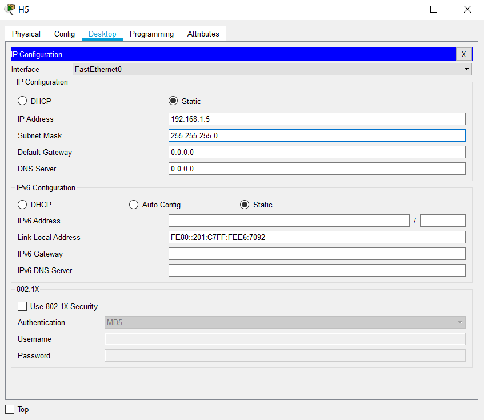
Task: Open the FastEthernet0 interface dropdown
Action: pyautogui.click(x=272, y=69)
